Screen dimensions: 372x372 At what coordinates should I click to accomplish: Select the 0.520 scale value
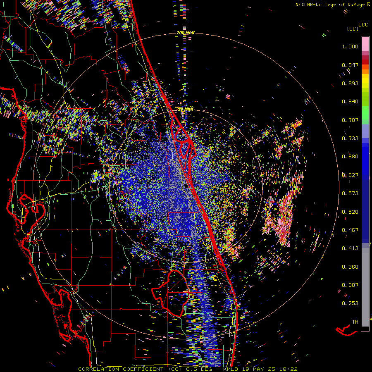click(x=350, y=212)
